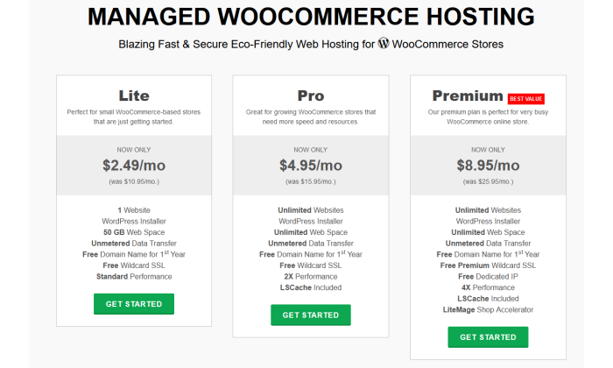
Task: Click the WordPress logo icon in subtitle
Action: (384, 44)
